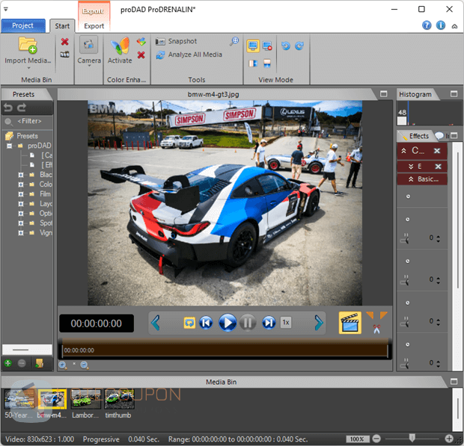Click small colorful icon beside Activate
The height and width of the screenshot is (446, 464).
point(141,42)
